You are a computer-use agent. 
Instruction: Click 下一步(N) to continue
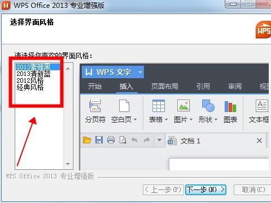206,190
